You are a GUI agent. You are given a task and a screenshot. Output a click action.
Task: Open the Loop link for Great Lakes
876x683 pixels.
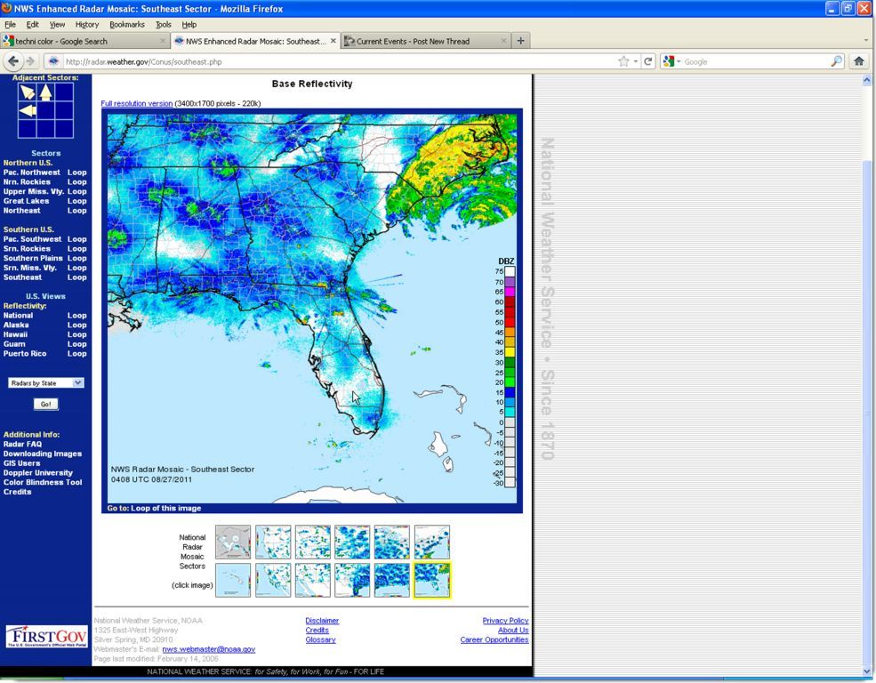[x=77, y=201]
